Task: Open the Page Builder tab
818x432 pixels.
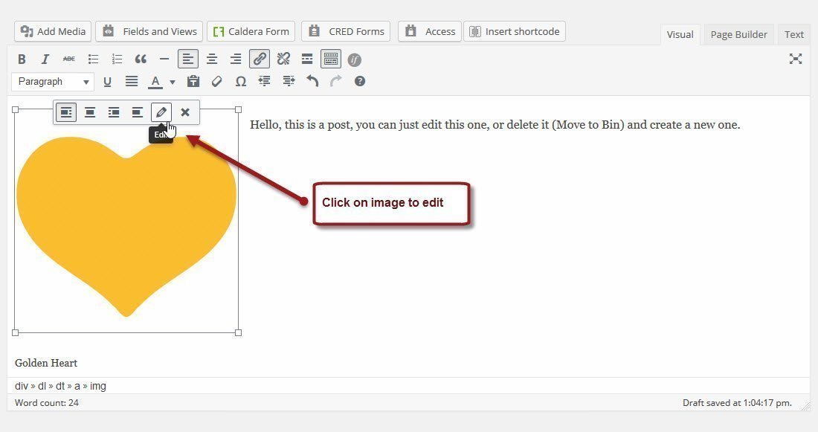Action: click(738, 34)
